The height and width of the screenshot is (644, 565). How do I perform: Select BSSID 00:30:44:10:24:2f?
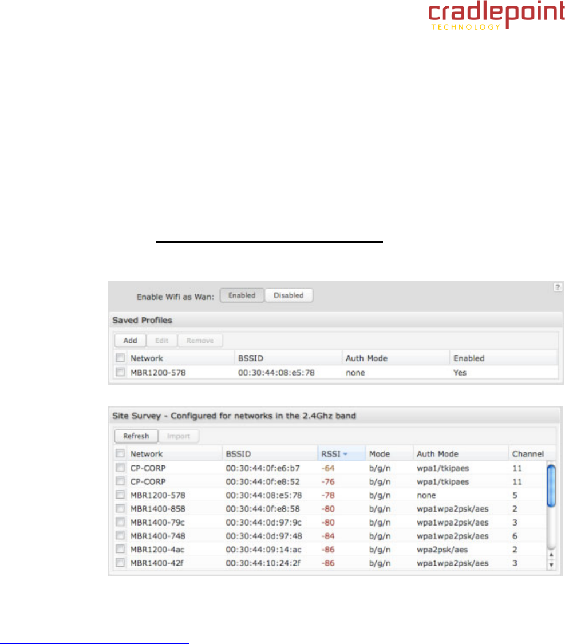[263, 563]
